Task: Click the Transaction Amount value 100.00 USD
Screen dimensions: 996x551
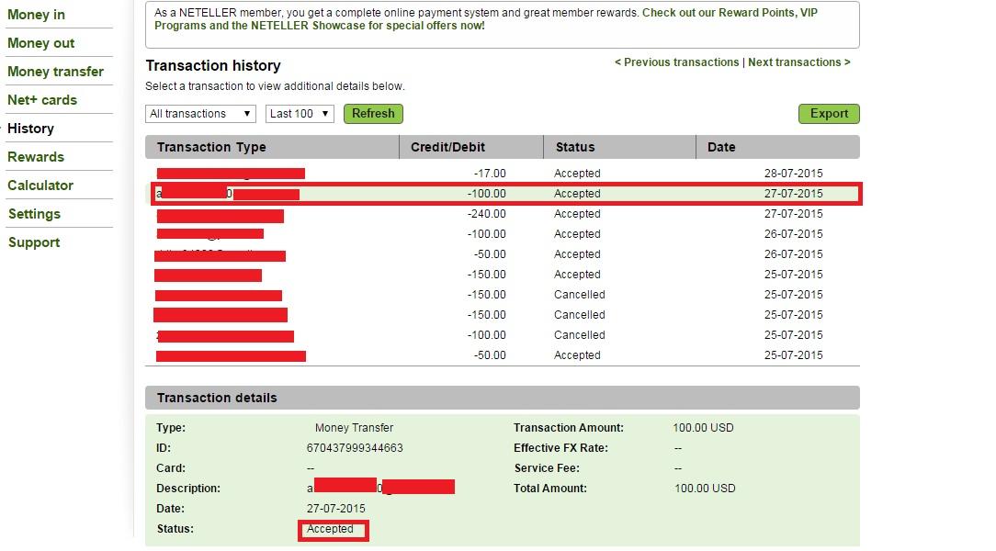Action: pos(703,428)
